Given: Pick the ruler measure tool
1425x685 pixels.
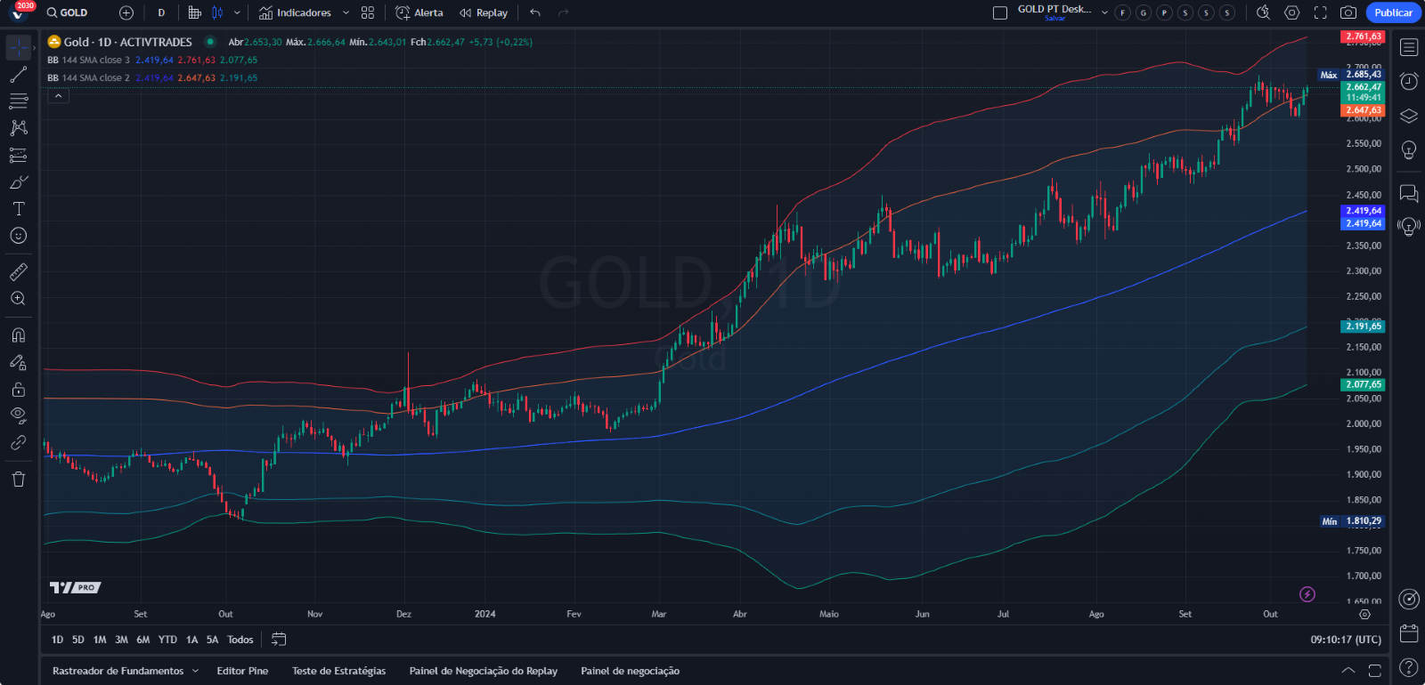Looking at the screenshot, I should click(18, 272).
